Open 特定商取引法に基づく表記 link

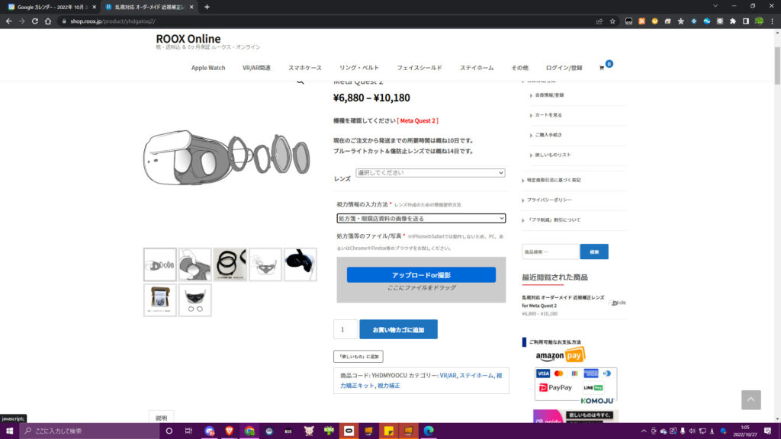pyautogui.click(x=554, y=180)
